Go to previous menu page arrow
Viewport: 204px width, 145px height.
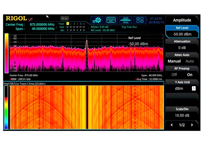pyautogui.click(x=172, y=125)
